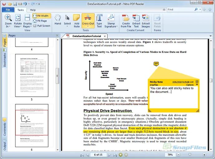Click the zoom slider handle
Image resolution: width=215 pixels, height=159 pixels.
190,154
